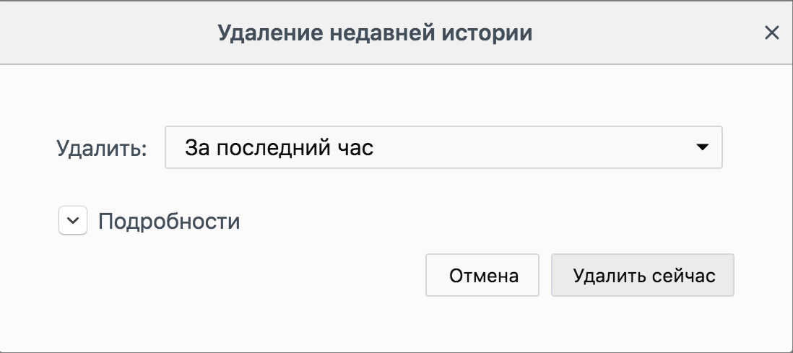
Task: Click the X icon in the title bar
Action: 771,32
